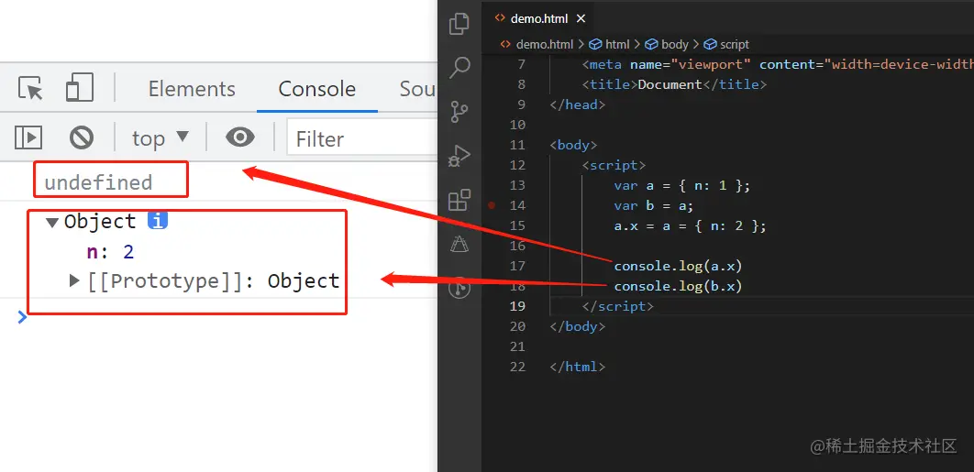Collapse the logged Object entry
The image size is (974, 472).
coord(52,223)
